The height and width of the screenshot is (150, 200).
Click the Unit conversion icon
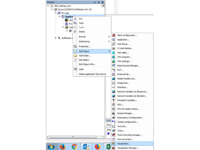113,139
